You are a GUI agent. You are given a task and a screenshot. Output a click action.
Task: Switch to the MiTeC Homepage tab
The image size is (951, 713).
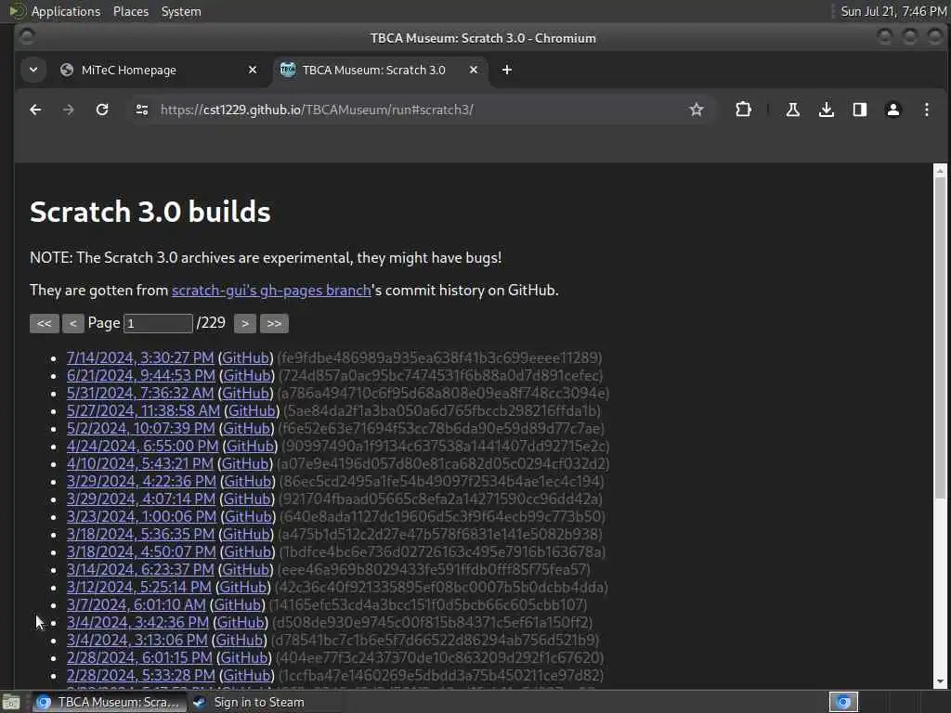159,70
